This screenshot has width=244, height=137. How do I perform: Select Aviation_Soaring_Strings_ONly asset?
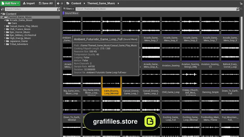(191, 56)
